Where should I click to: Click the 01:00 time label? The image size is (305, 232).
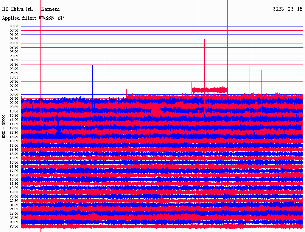14,35
